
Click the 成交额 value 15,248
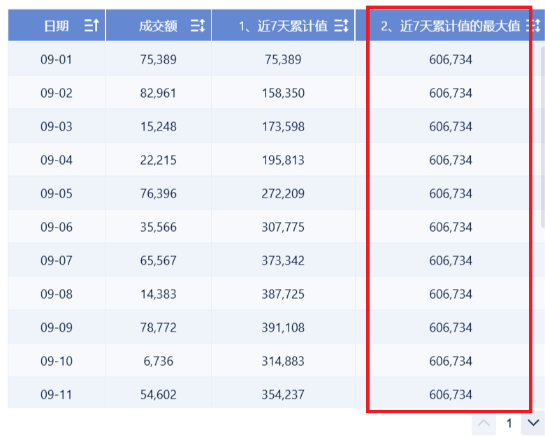pyautogui.click(x=159, y=126)
